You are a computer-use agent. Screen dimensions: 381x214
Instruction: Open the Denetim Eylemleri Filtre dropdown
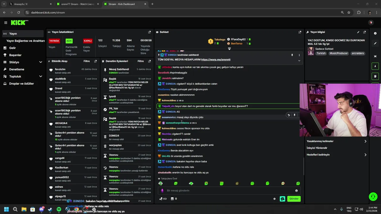[141, 61]
